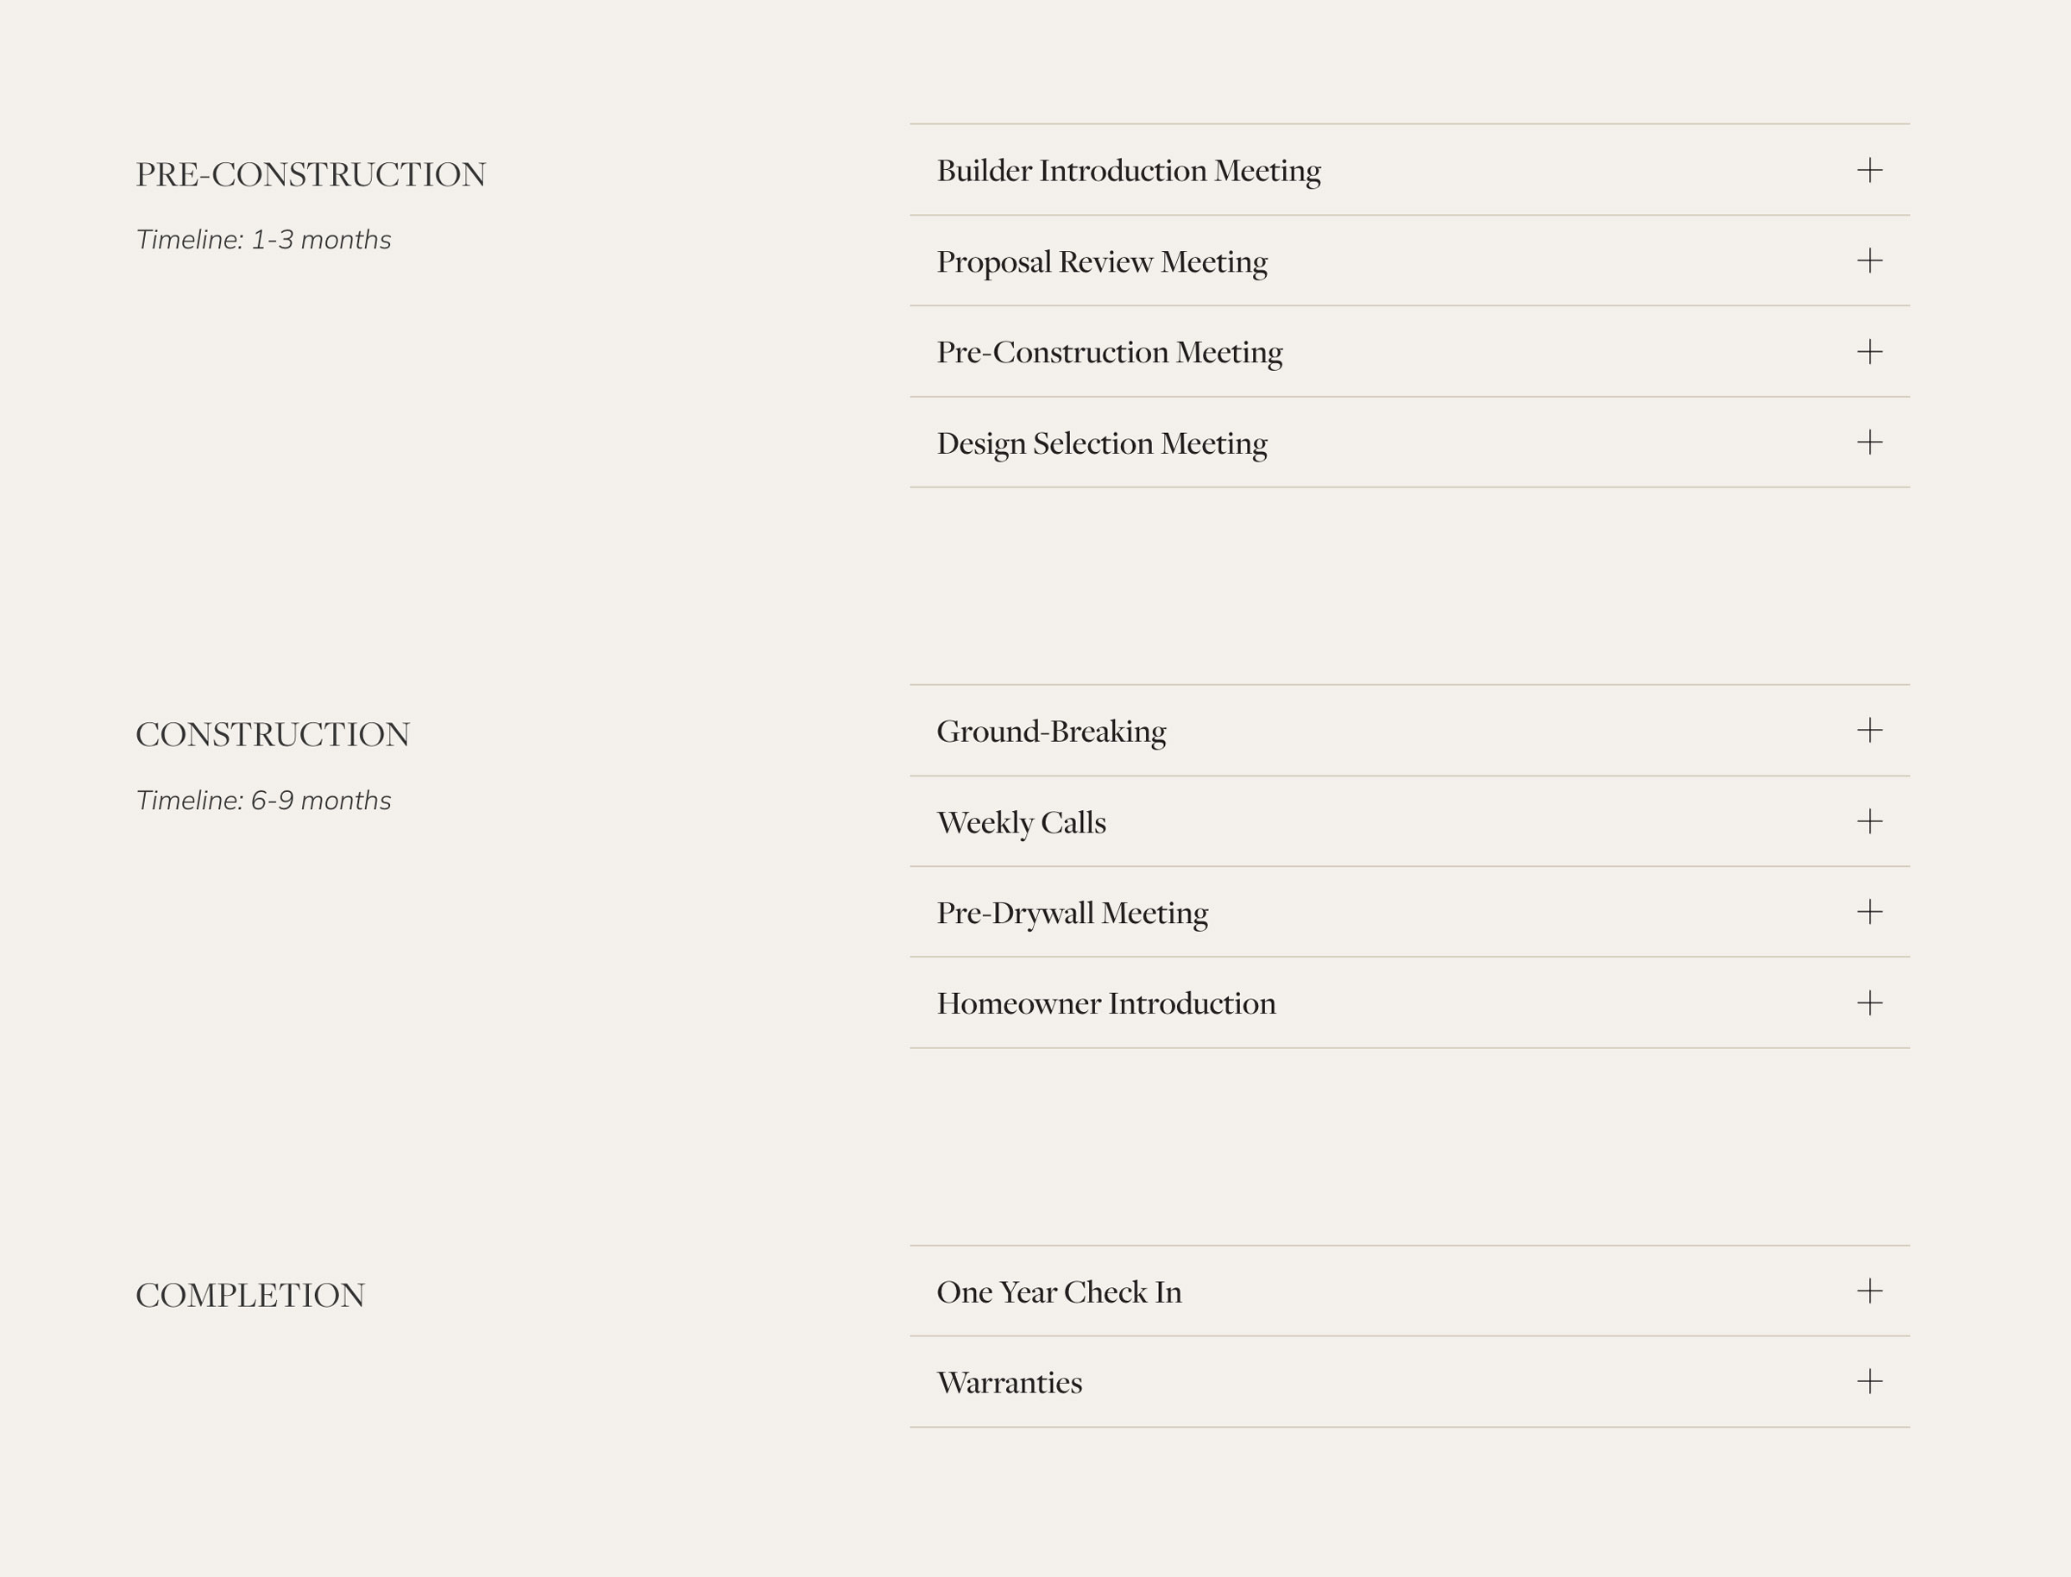The height and width of the screenshot is (1577, 2071).
Task: Expand the Pre-Construction Meeting title text
Action: 1109,352
